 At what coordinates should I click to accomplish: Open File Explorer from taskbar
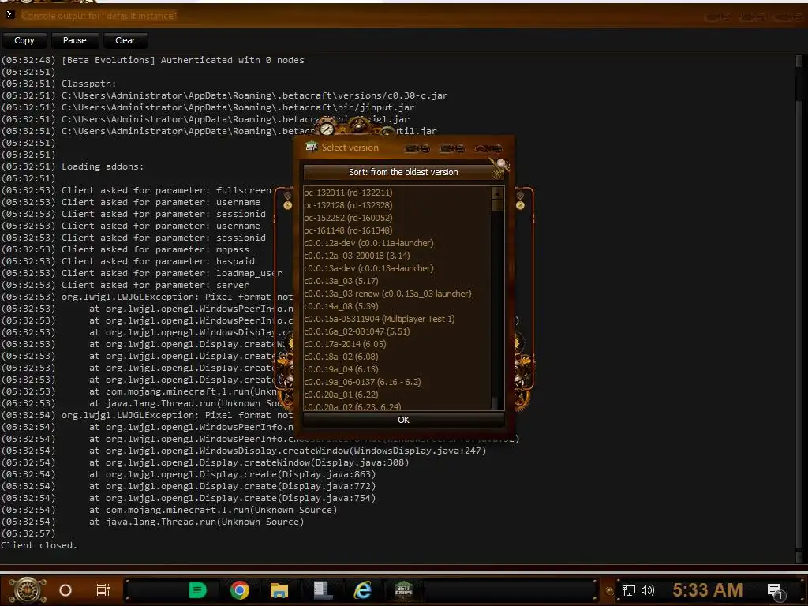(x=279, y=590)
